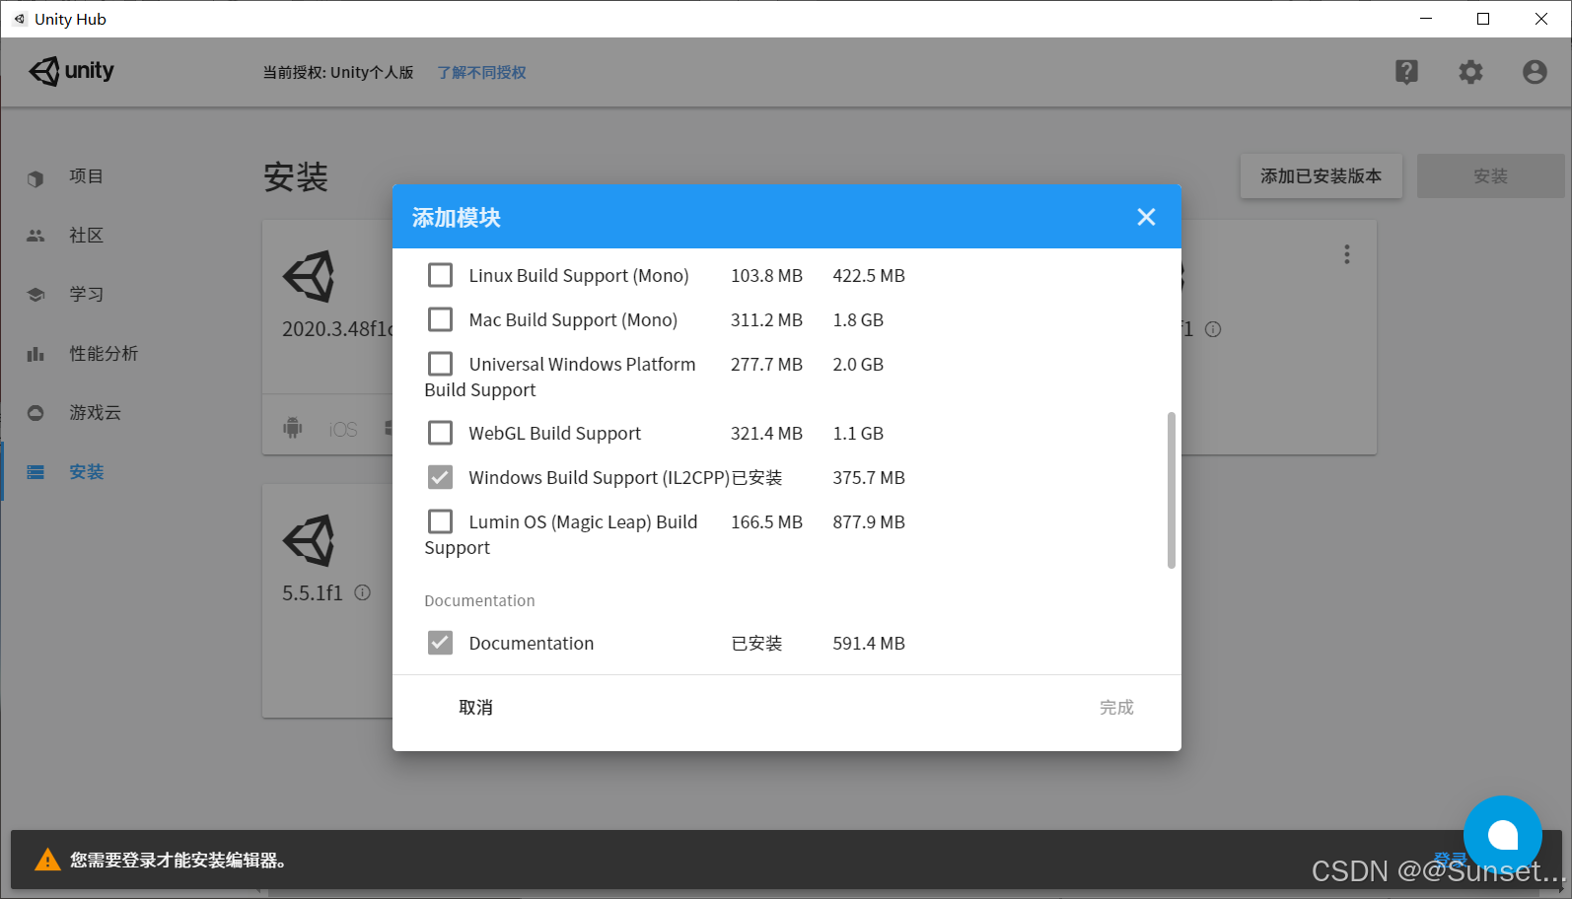Image resolution: width=1572 pixels, height=899 pixels.
Task: Click the 性能分析 bar chart icon
Action: (36, 354)
